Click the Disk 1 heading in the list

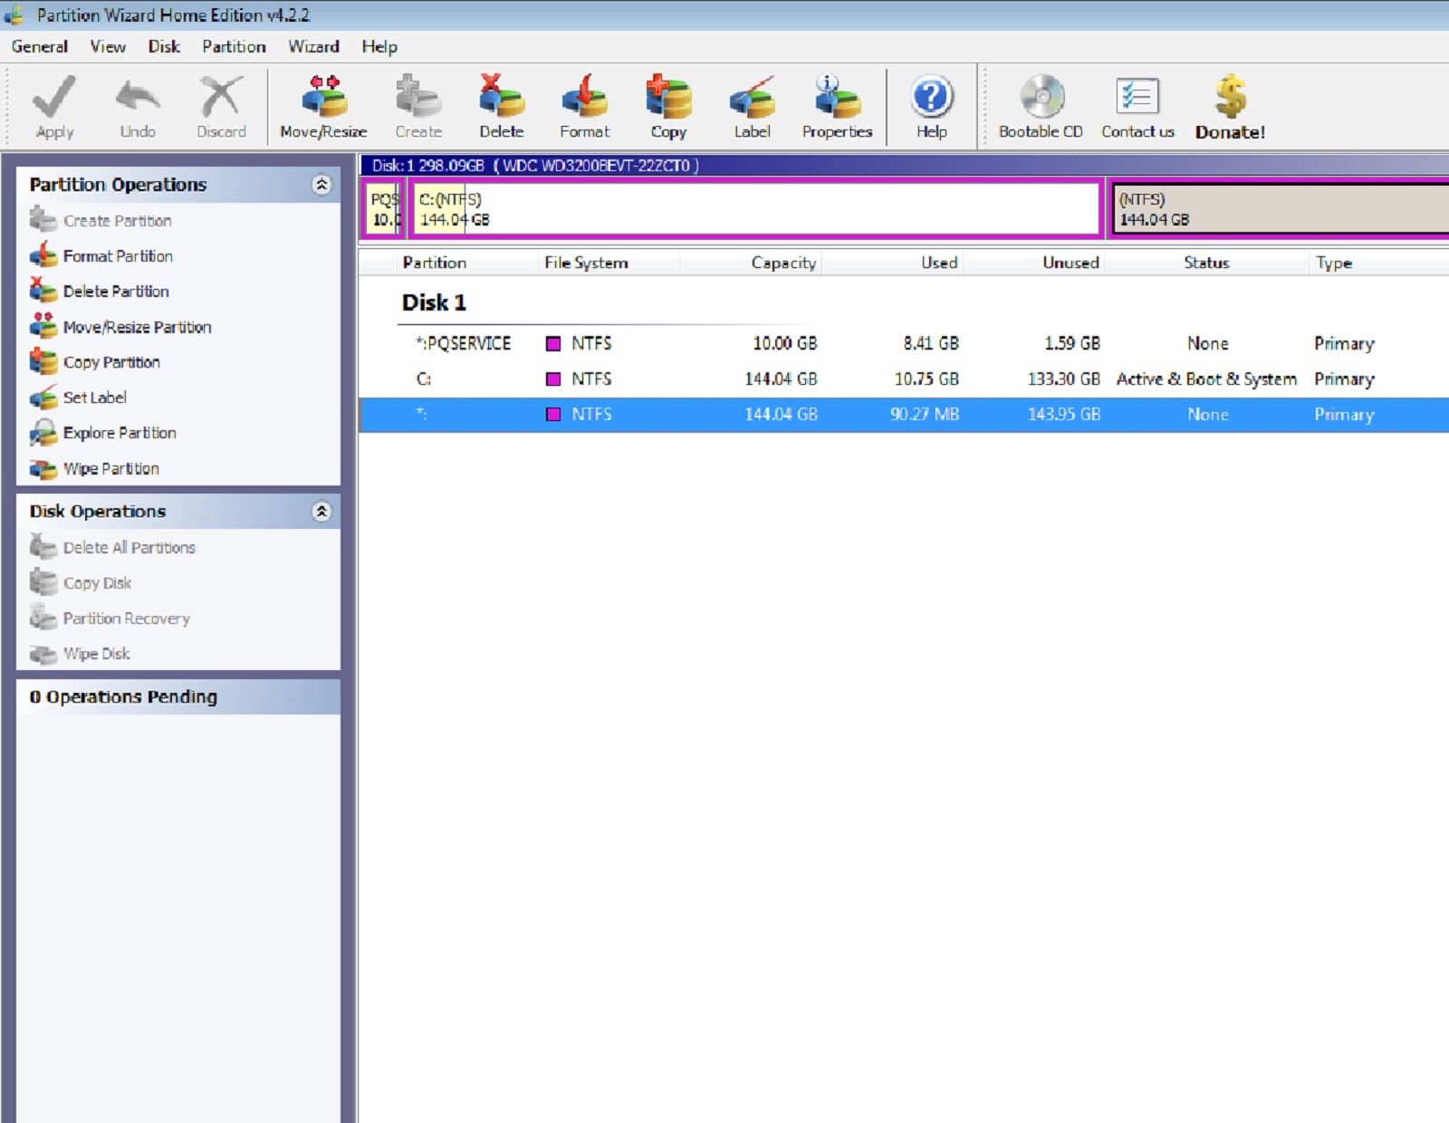pos(434,302)
